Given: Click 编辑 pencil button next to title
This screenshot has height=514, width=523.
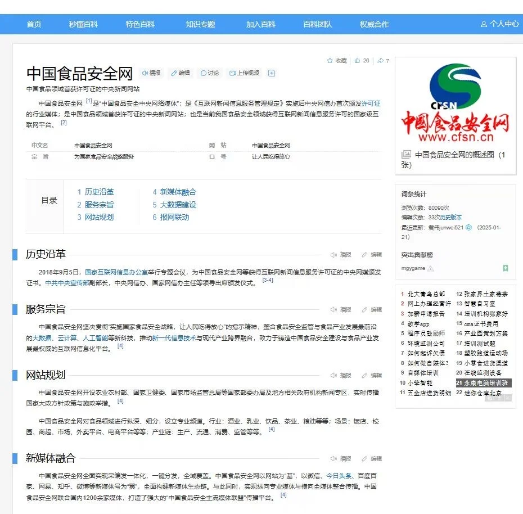Looking at the screenshot, I should click(x=181, y=73).
